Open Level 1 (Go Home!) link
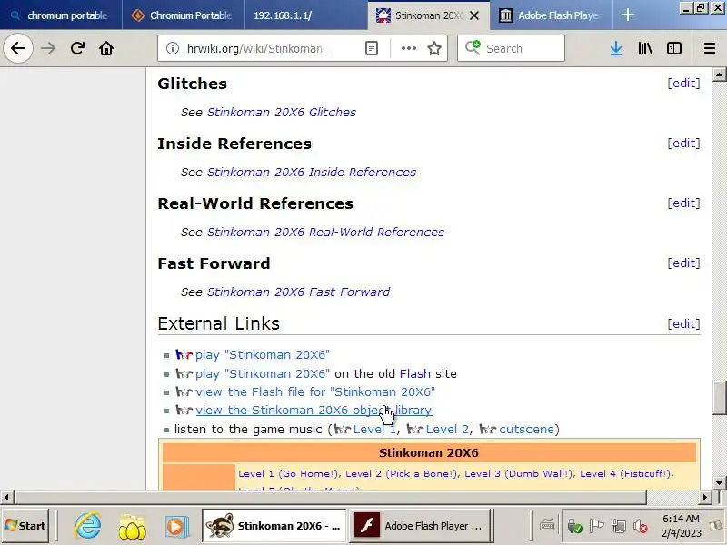727x545 pixels. pos(288,473)
